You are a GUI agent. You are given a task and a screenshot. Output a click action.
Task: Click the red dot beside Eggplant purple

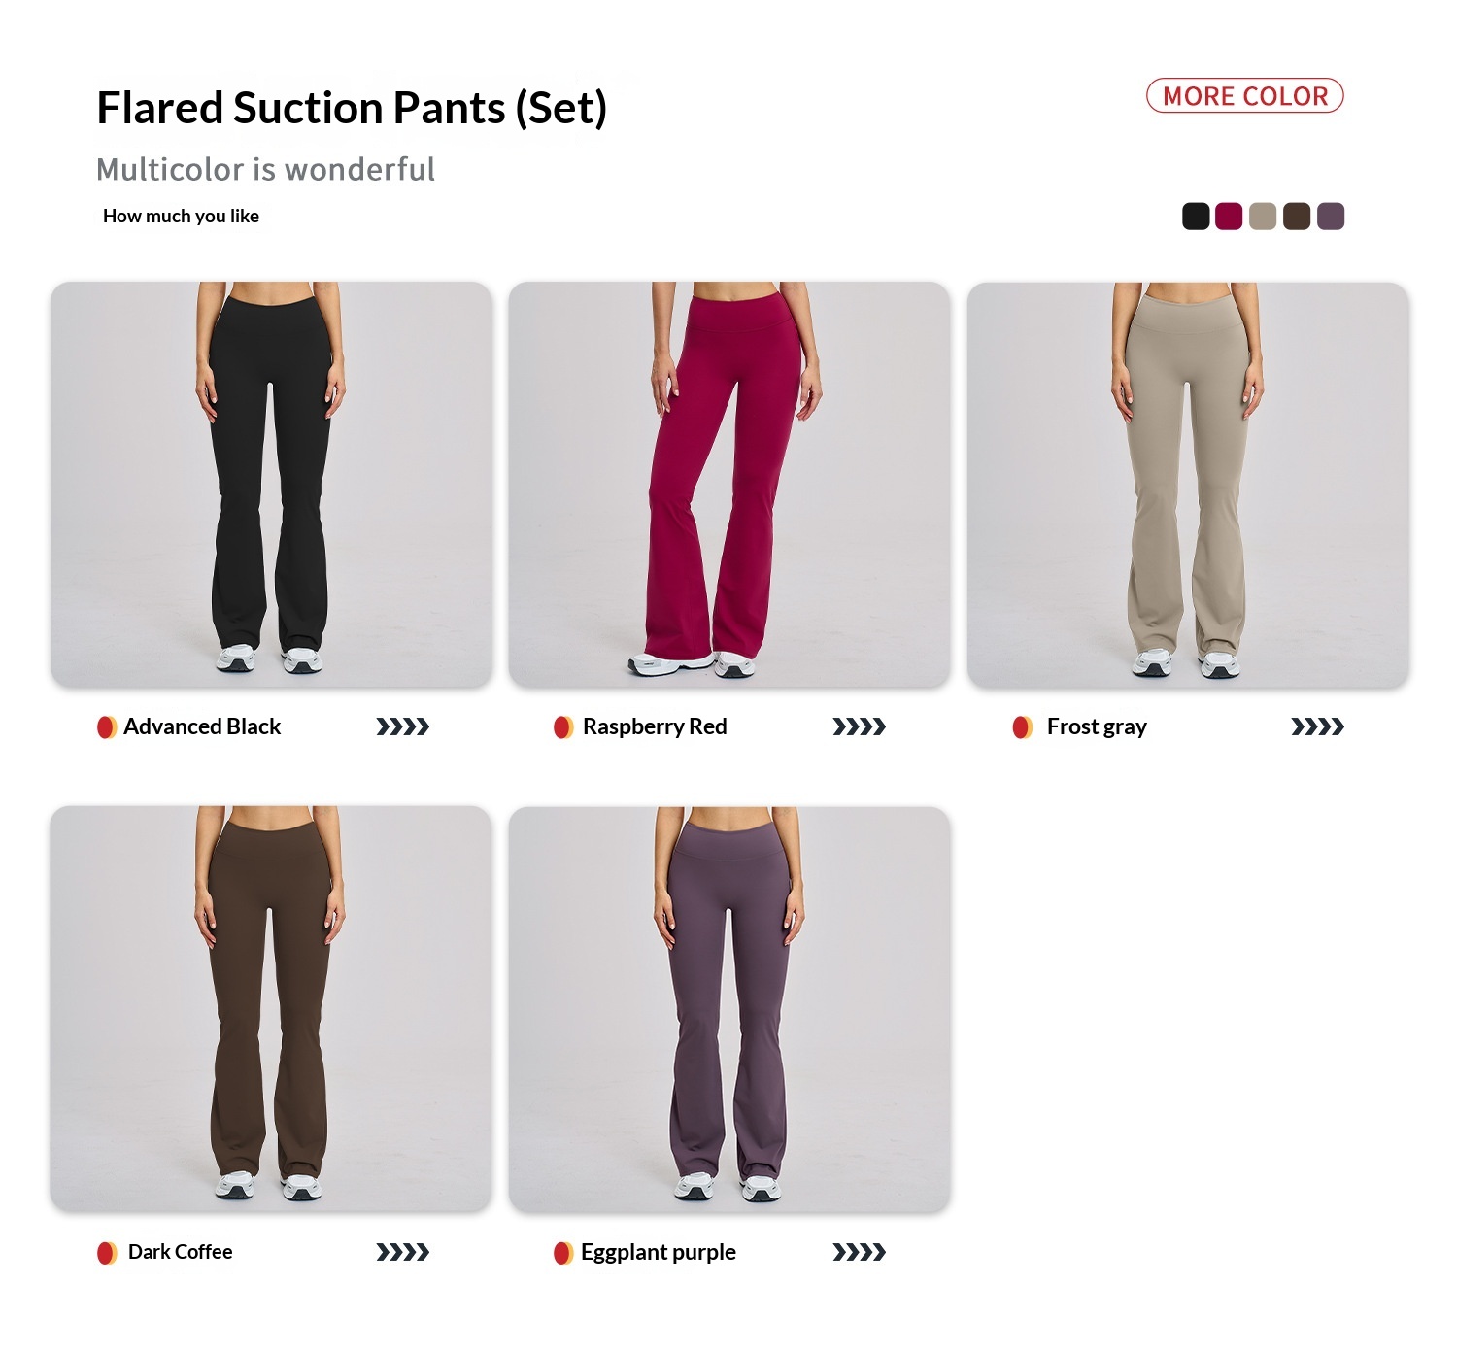[x=562, y=1253]
